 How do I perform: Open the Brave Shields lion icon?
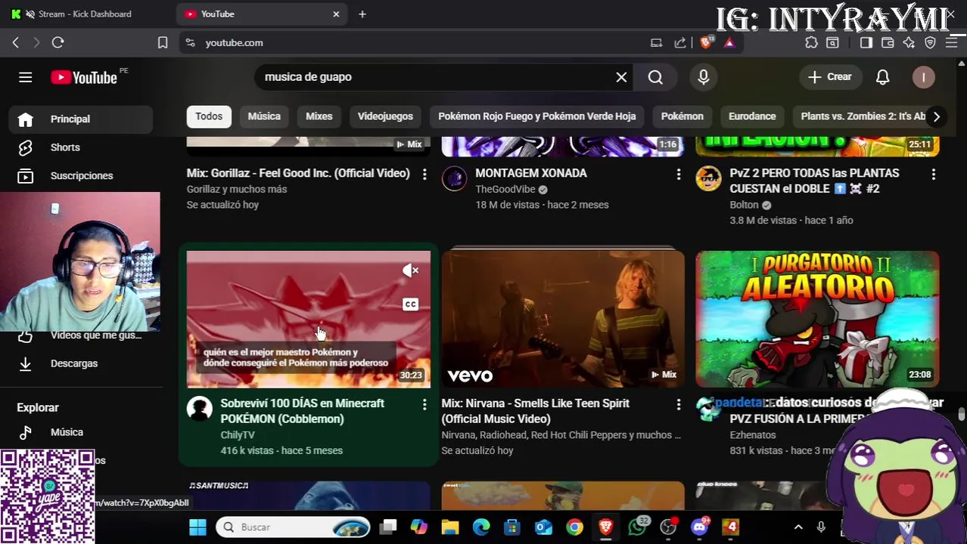tap(706, 43)
